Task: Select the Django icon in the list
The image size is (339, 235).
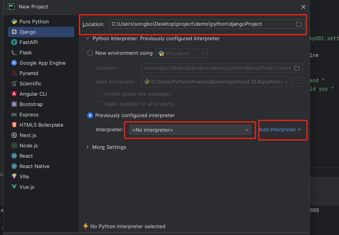Action: [x=14, y=32]
